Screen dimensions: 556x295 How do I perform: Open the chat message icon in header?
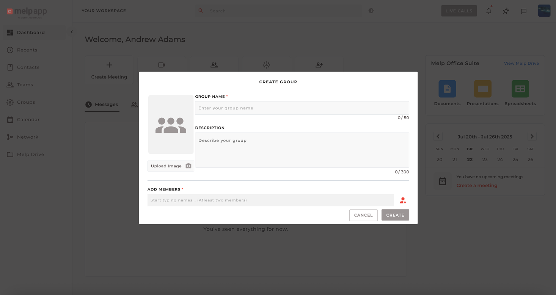[x=523, y=11]
